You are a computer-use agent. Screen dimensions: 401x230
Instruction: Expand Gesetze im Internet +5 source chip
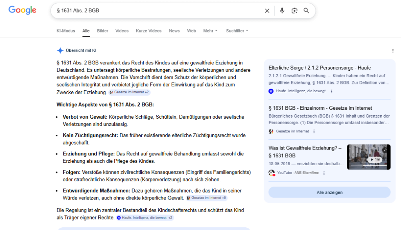click(x=206, y=198)
